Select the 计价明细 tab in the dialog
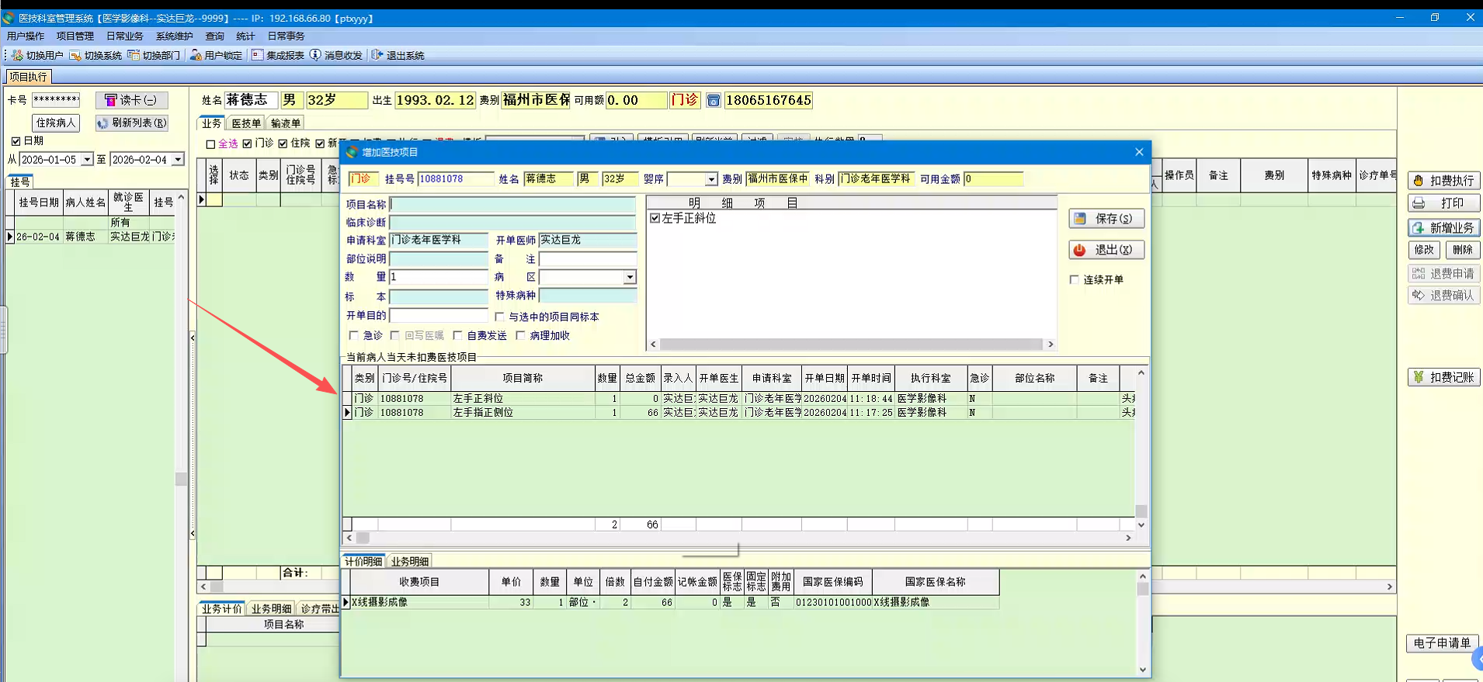 [x=363, y=561]
